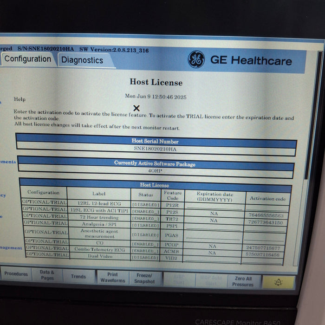
Task: Open the Configuration tab
Action: click(27, 59)
